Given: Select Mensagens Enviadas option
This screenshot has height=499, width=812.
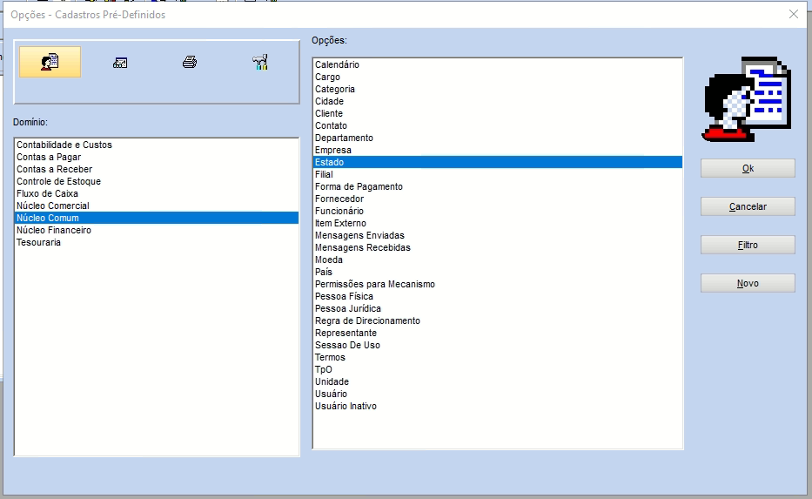Looking at the screenshot, I should pyautogui.click(x=498, y=235).
